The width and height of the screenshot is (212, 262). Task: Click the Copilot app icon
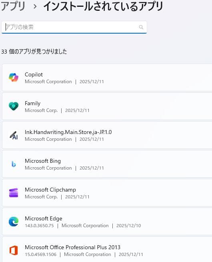pyautogui.click(x=14, y=77)
